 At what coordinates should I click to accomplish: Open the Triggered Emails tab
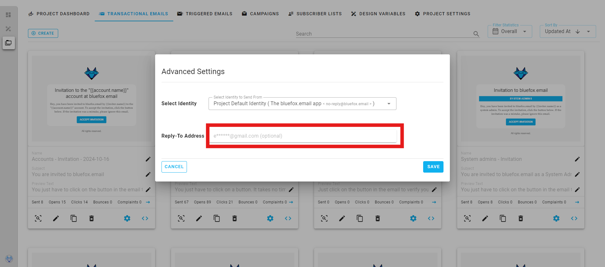point(205,14)
